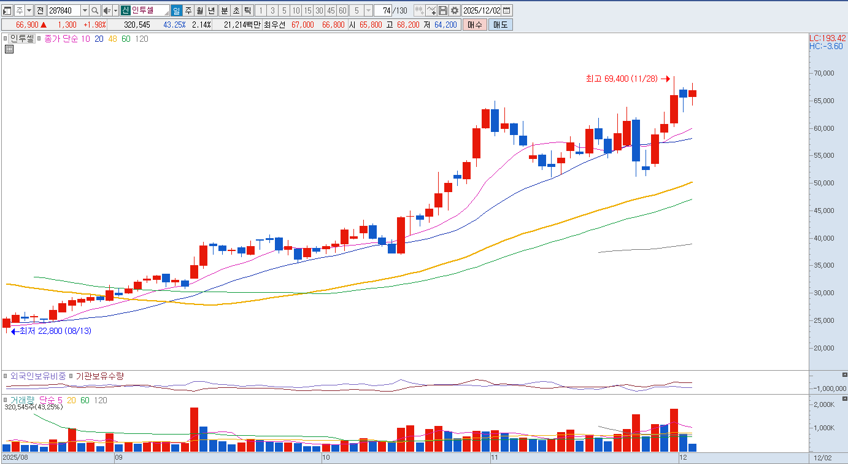Click the speaker sound icon
Screen dimensions: 848x464
click(x=107, y=10)
